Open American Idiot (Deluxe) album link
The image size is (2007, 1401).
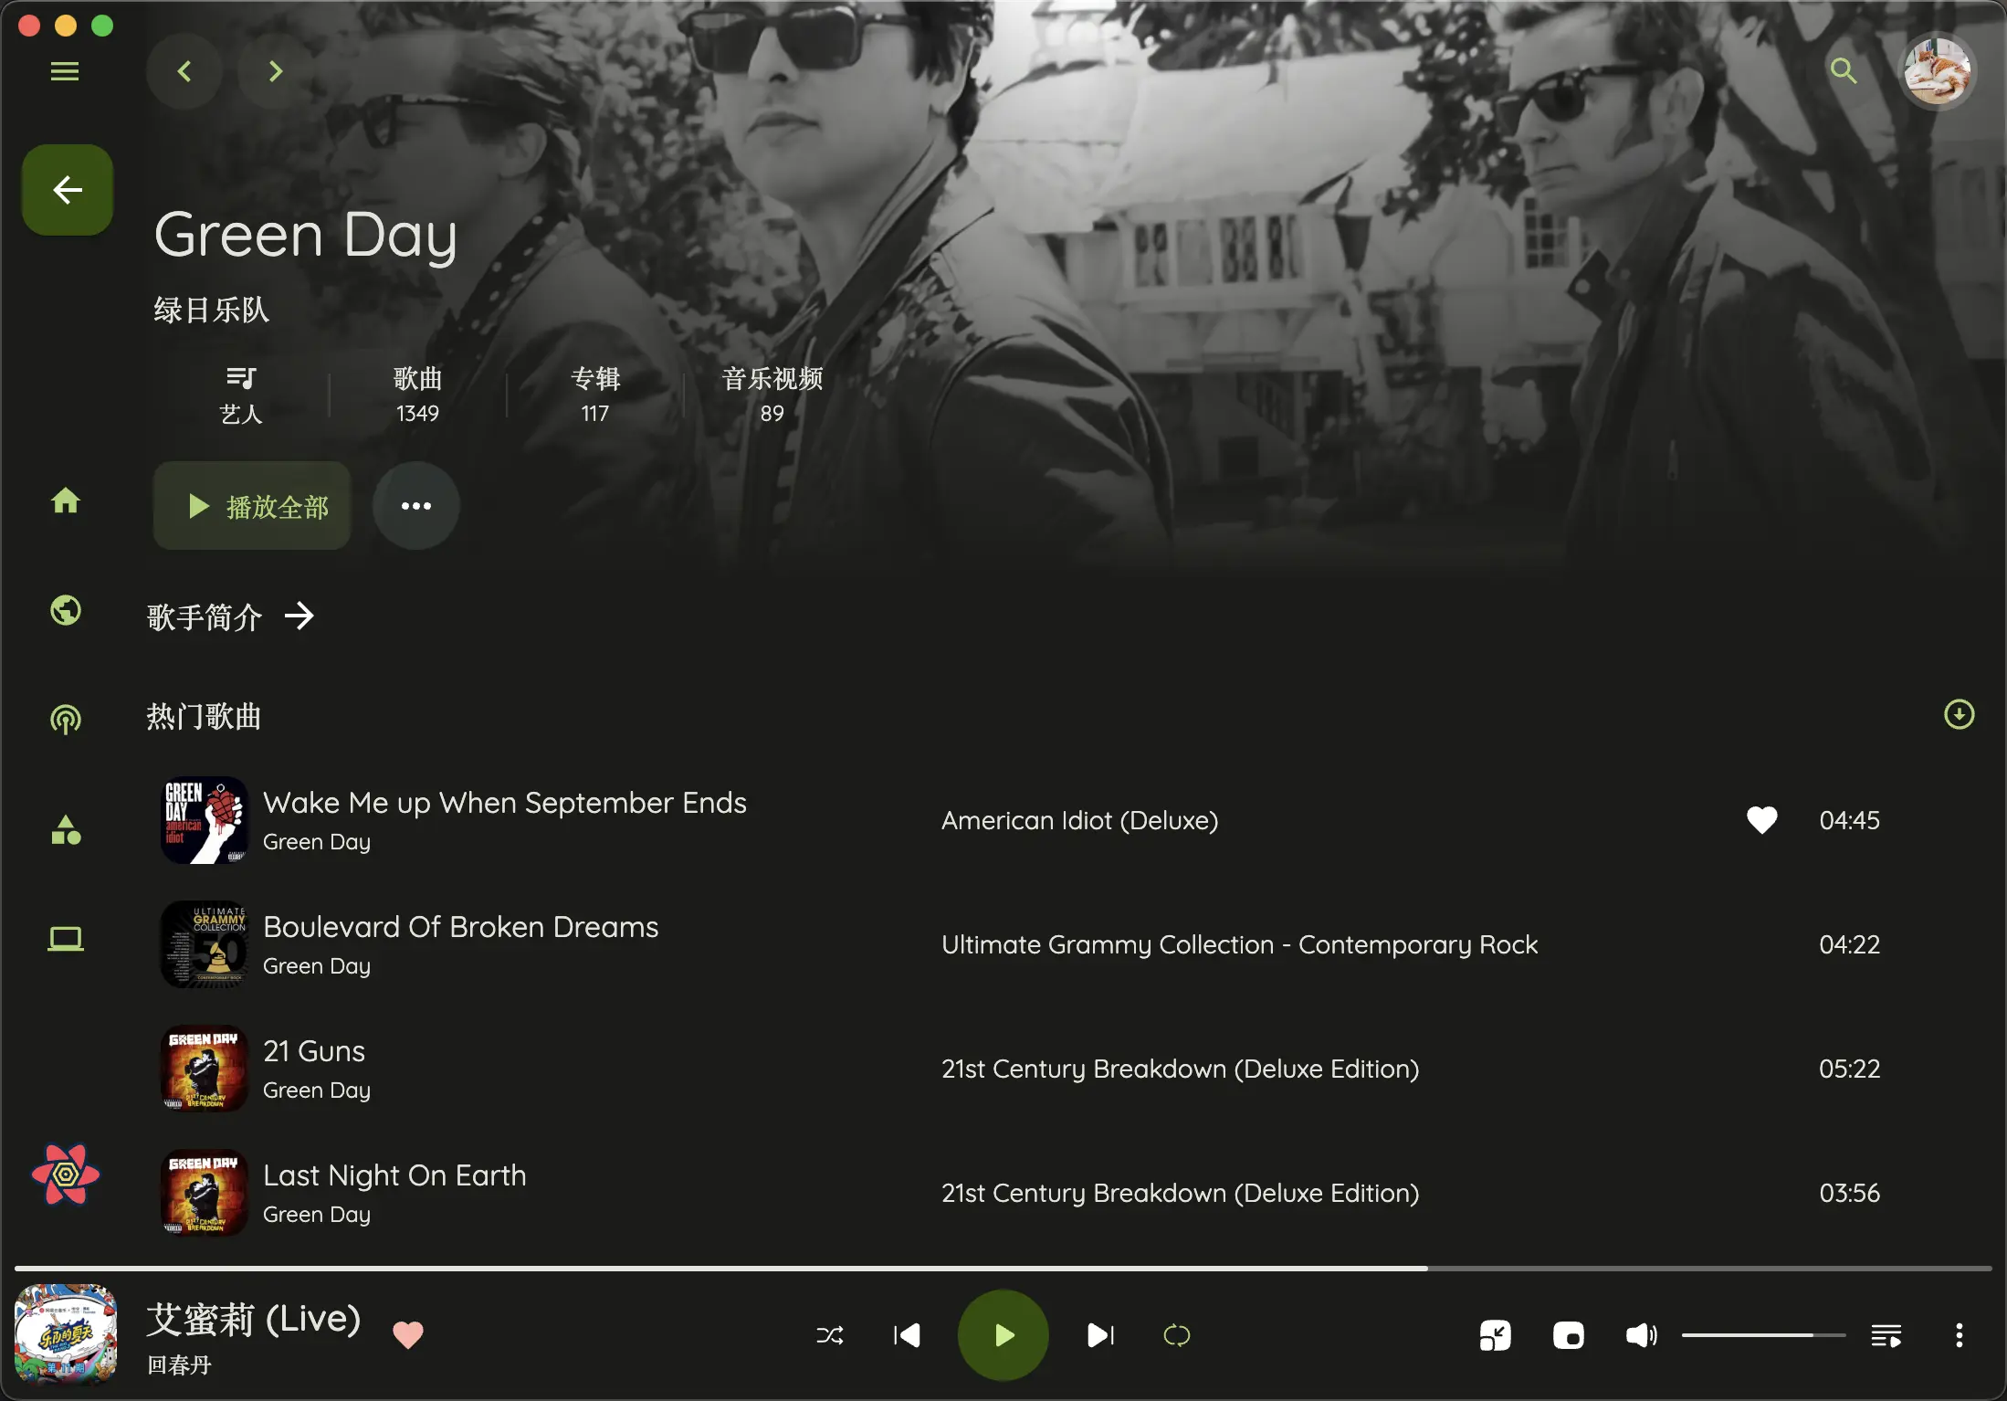point(1079,820)
